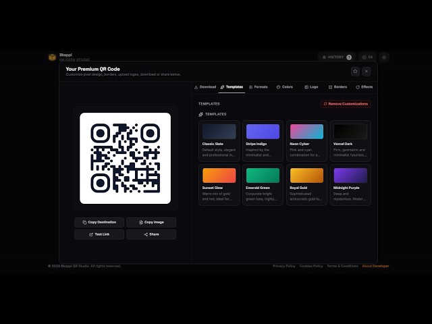Pick the Sunset Glow template
The image size is (432, 324).
tap(219, 185)
